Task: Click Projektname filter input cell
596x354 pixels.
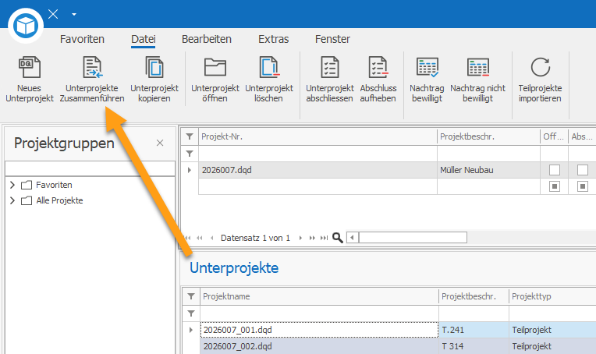Action: tap(319, 313)
